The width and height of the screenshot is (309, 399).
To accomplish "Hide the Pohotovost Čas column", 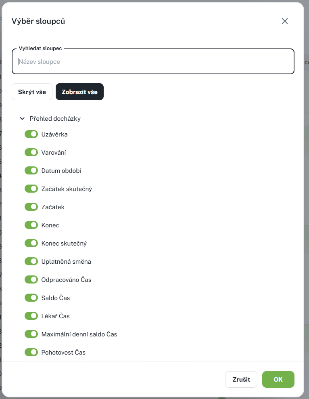I will 31,352.
